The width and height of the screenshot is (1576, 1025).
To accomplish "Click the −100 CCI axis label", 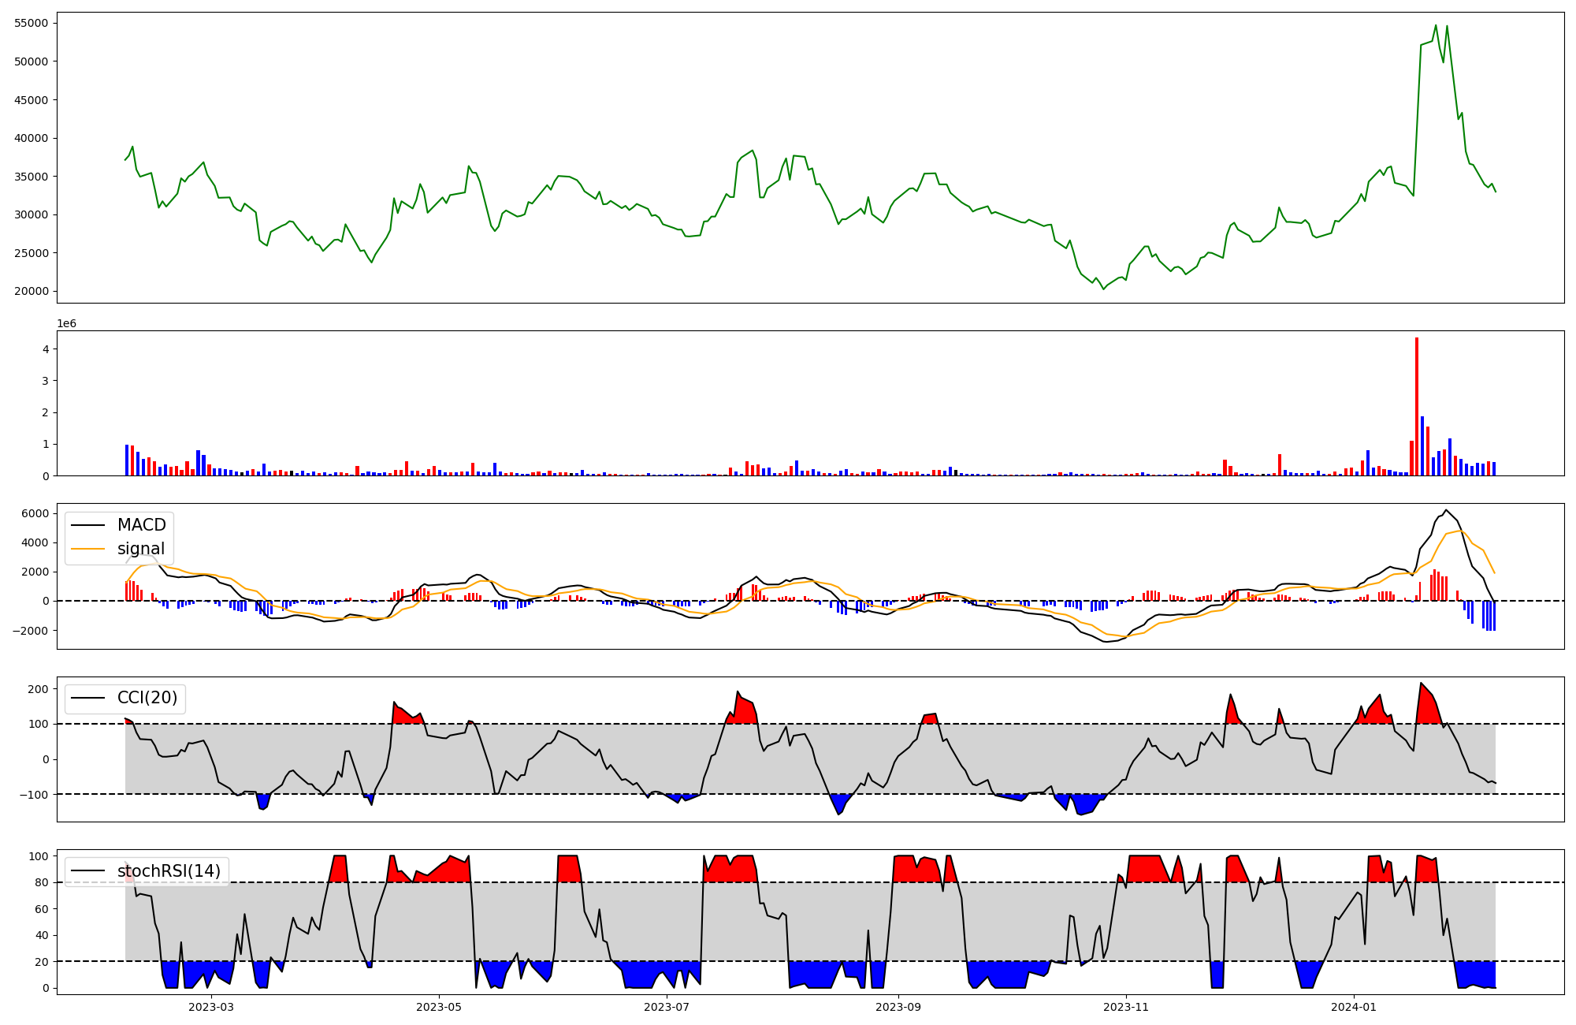I will click(x=34, y=794).
